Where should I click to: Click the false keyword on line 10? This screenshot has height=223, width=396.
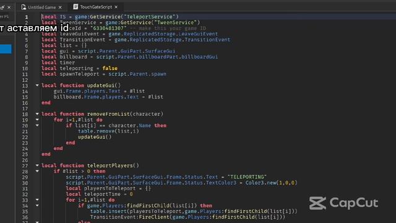click(110, 68)
